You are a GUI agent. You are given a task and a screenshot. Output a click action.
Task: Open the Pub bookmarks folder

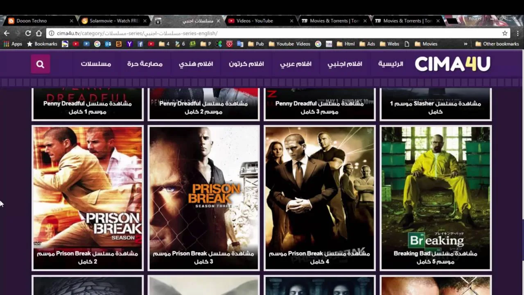pos(256,44)
